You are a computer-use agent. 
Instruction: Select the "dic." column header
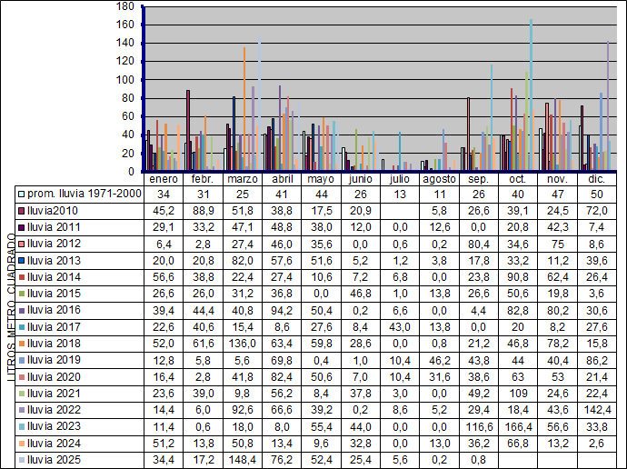[x=597, y=178]
